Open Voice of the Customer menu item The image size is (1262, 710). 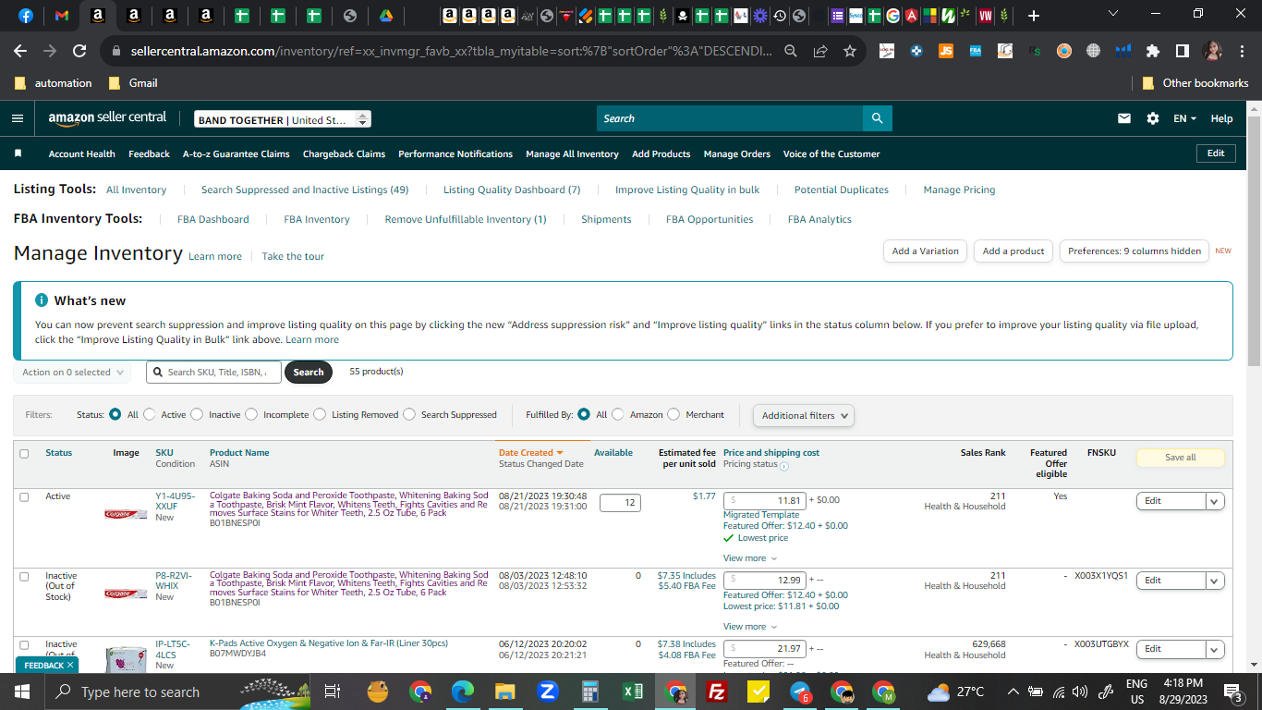831,153
